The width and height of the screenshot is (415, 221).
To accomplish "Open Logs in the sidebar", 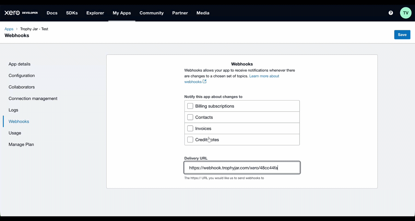I will pyautogui.click(x=13, y=110).
